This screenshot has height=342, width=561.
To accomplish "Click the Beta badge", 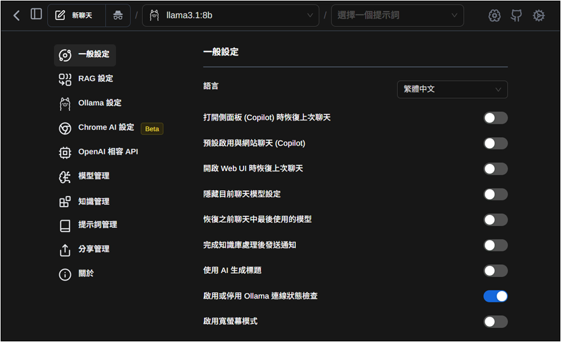I will [152, 129].
